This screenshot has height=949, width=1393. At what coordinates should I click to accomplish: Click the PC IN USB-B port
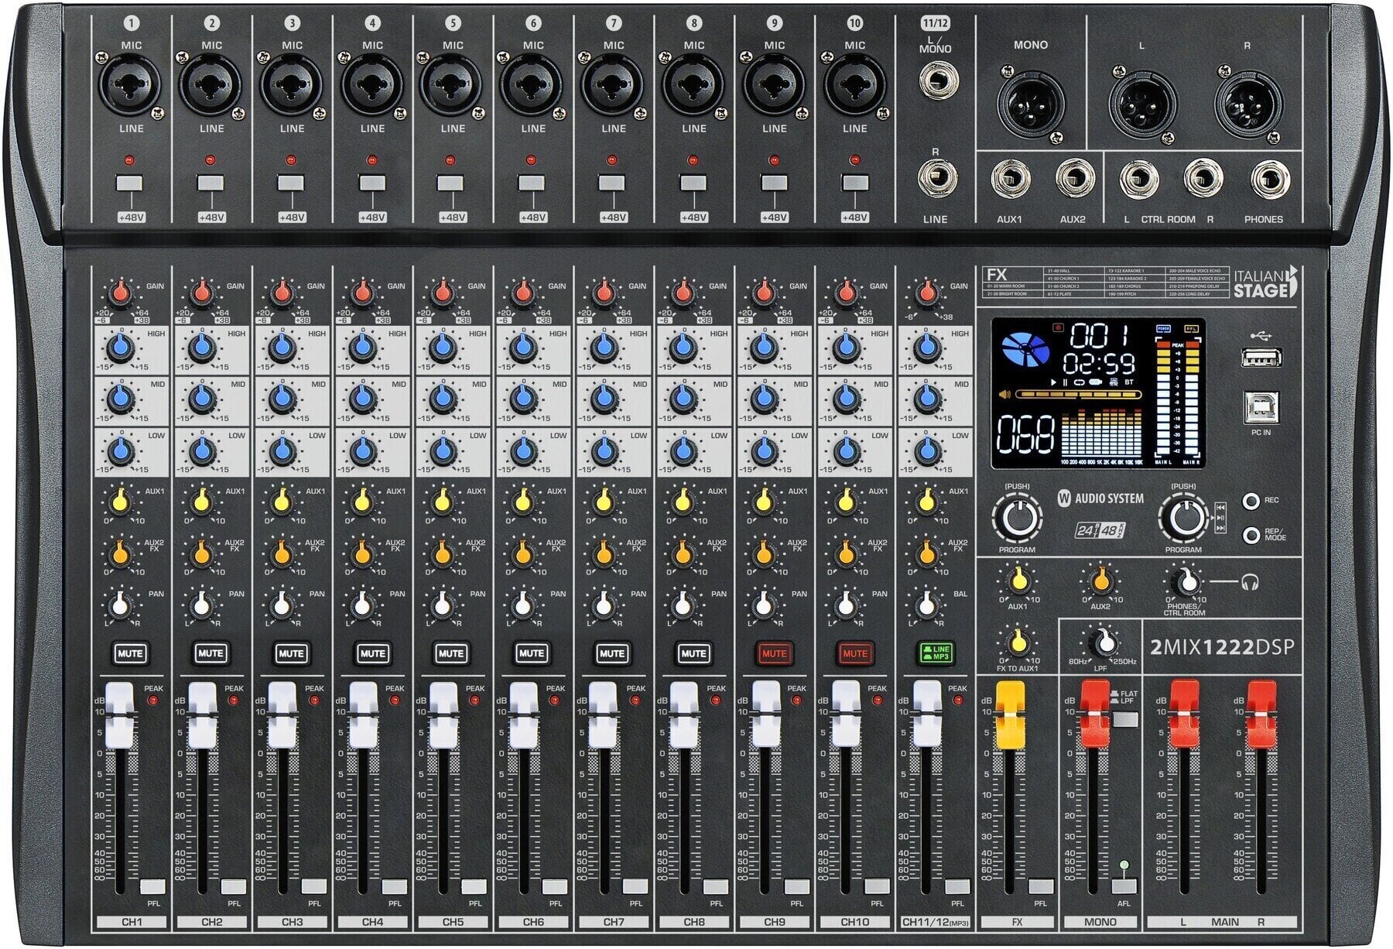point(1261,408)
